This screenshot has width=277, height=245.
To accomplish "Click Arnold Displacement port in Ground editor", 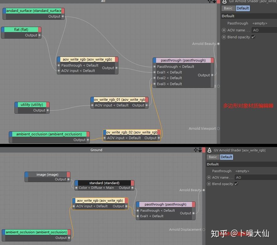I will pos(204,230).
